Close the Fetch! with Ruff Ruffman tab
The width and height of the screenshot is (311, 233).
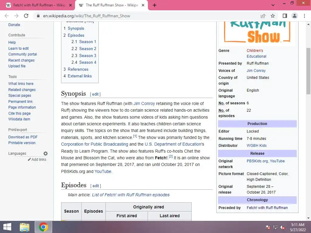click(x=70, y=5)
